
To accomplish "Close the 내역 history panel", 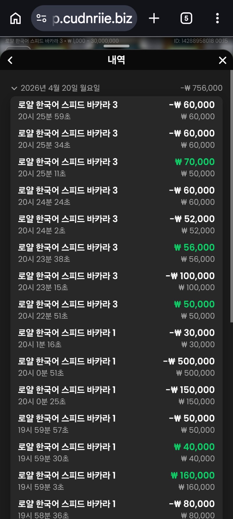I will (223, 60).
